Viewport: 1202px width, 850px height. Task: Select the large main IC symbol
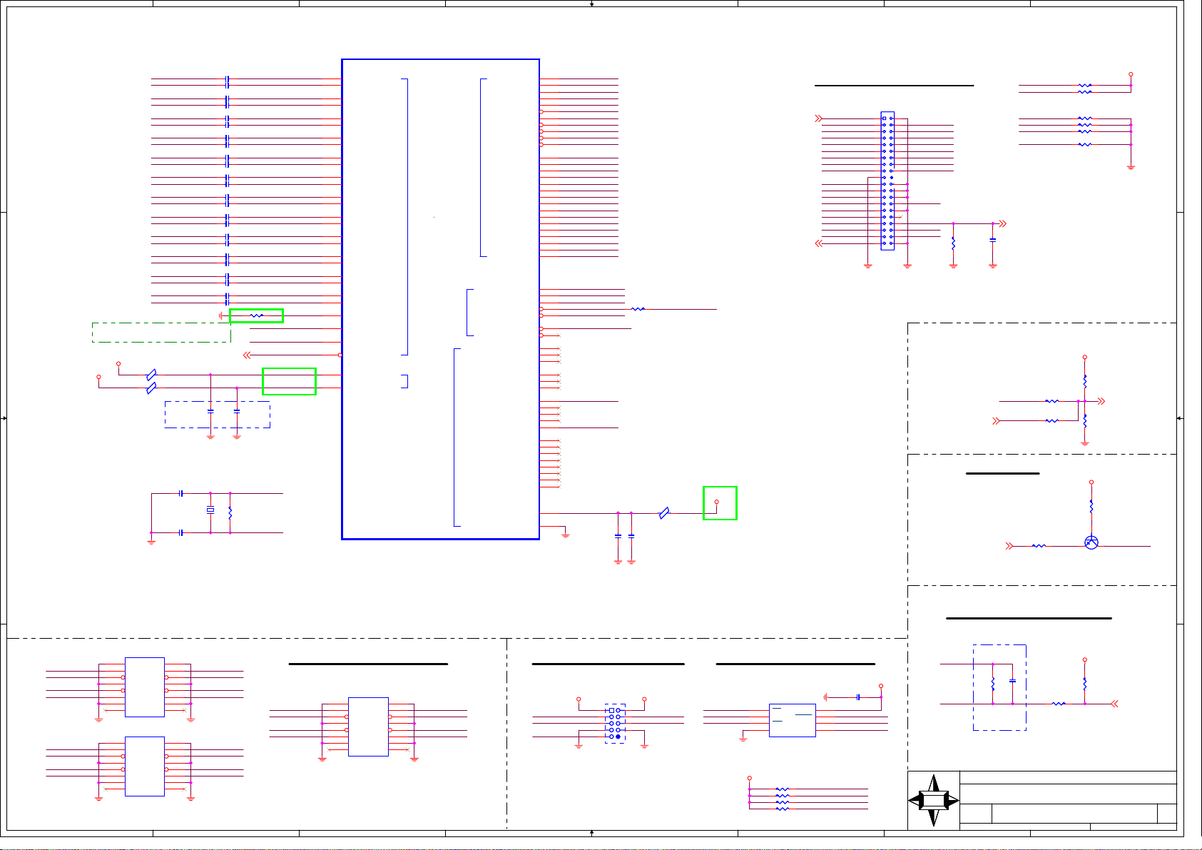click(x=440, y=299)
